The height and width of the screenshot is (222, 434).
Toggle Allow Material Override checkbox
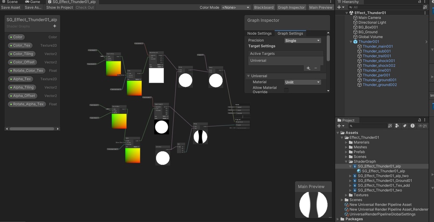(x=287, y=90)
